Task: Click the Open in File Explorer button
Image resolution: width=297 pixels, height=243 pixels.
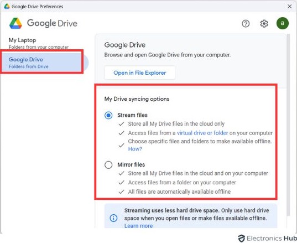Action: click(139, 73)
